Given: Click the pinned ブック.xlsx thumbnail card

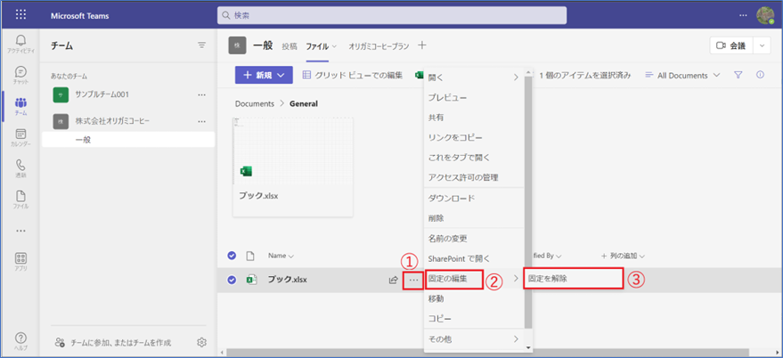Looking at the screenshot, I should click(x=292, y=167).
